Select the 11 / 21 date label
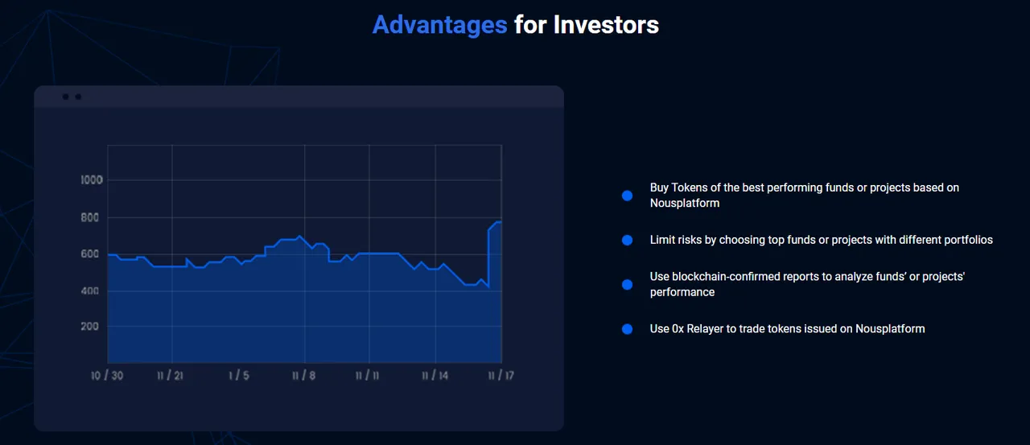The image size is (1030, 445). point(171,376)
